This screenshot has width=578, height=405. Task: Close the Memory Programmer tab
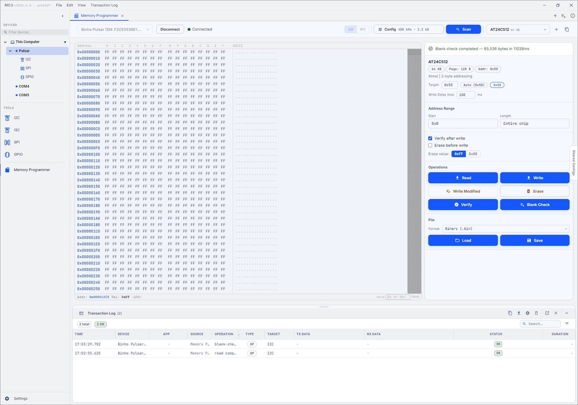click(x=123, y=16)
